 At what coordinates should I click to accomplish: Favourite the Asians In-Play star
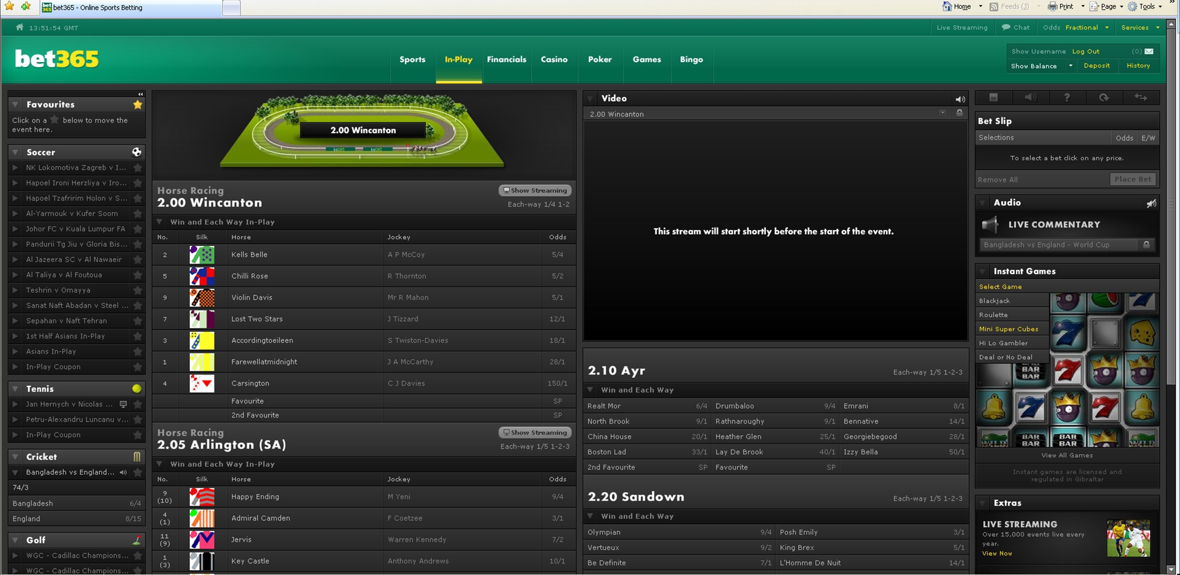[137, 351]
